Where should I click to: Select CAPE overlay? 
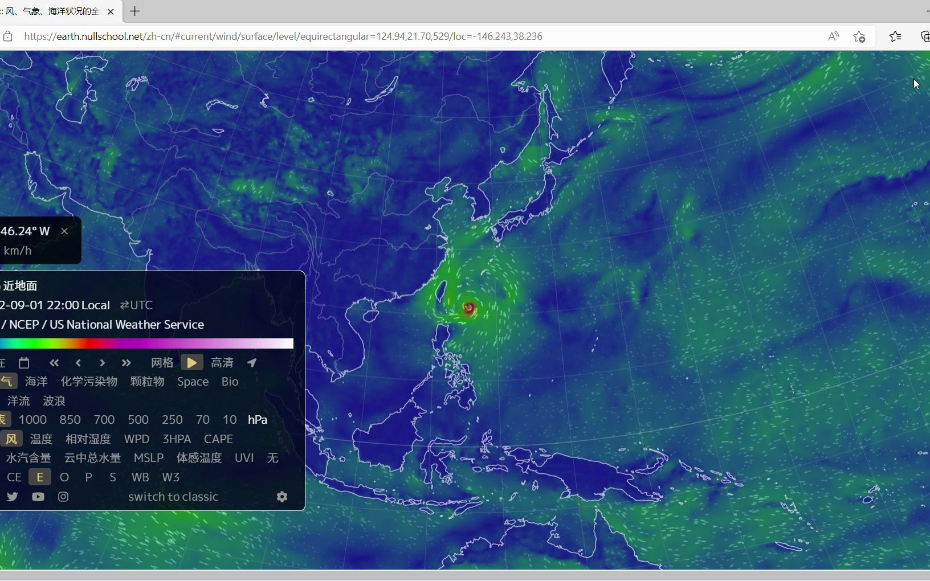(x=218, y=439)
